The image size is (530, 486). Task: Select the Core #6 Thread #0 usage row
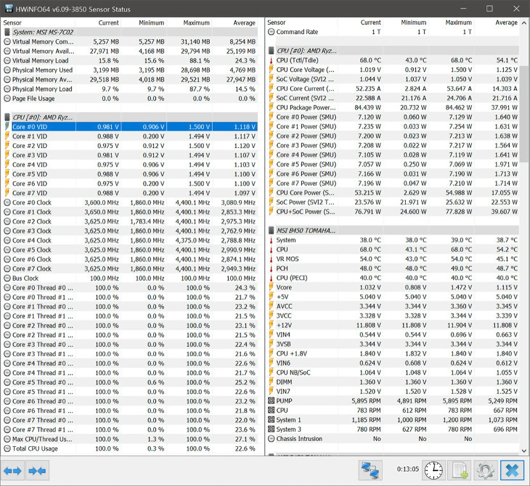tap(129, 402)
